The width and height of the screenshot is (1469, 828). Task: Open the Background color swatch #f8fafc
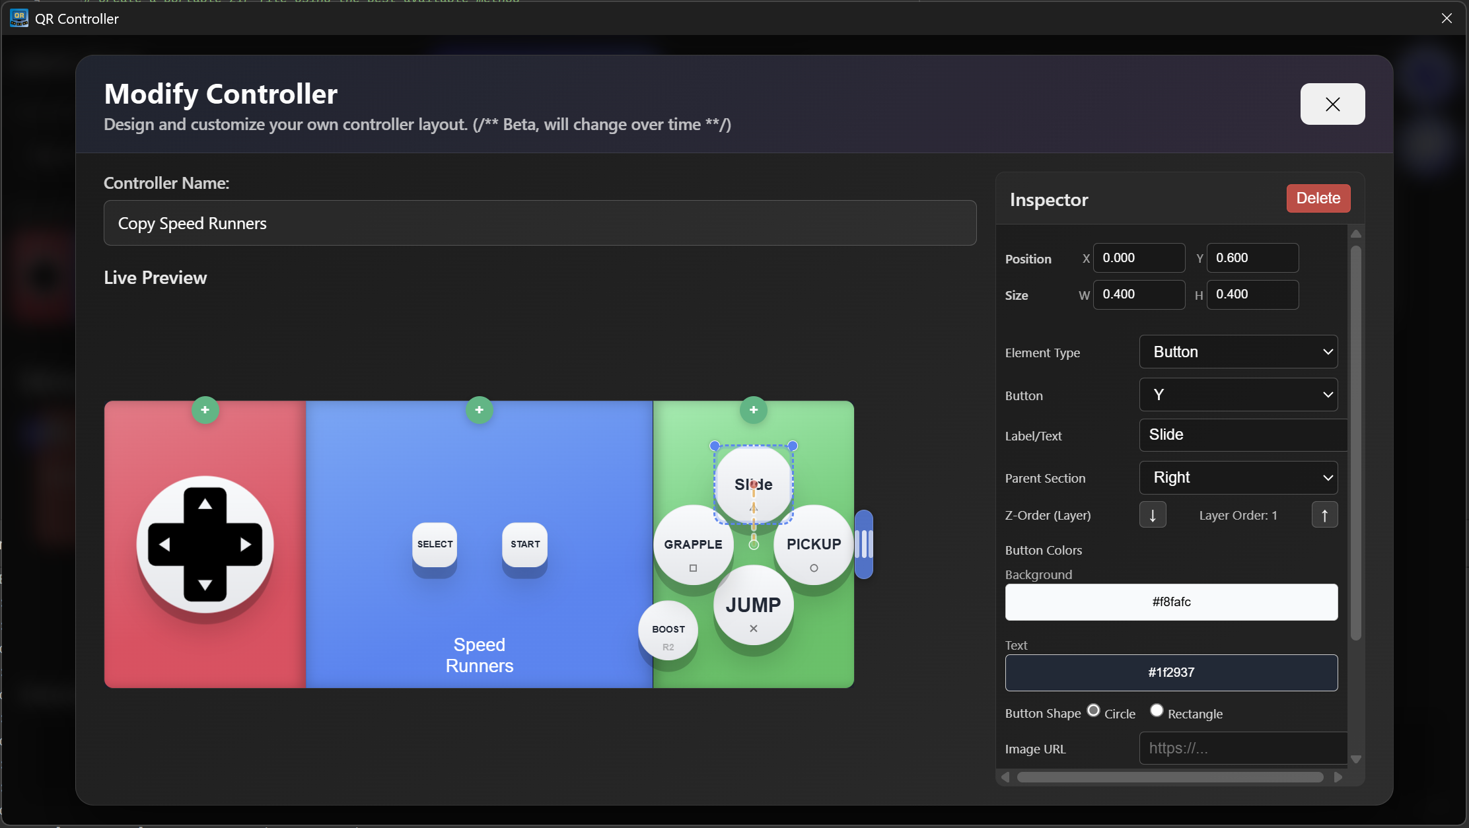point(1171,602)
